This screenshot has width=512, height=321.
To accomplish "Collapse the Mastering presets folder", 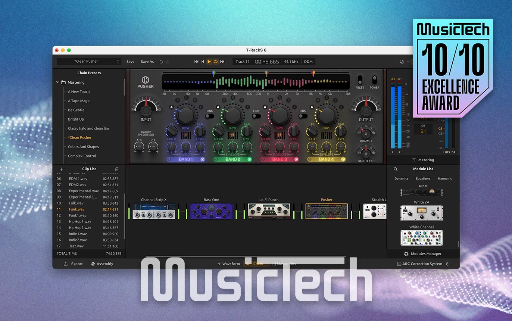I will tap(57, 82).
